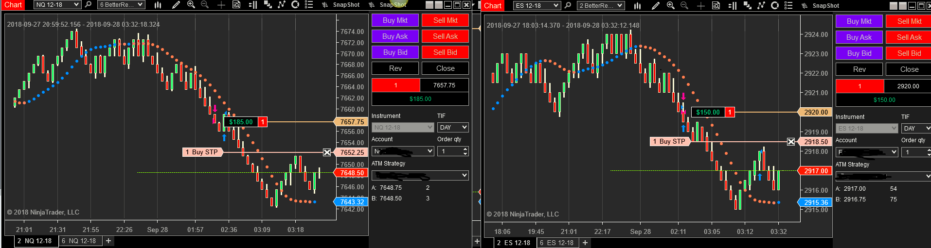Add new tab in NQ chart window
Image resolution: width=931 pixels, height=248 pixels.
click(x=108, y=241)
